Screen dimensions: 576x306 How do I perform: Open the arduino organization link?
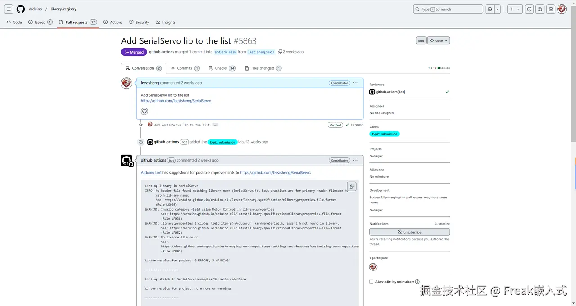click(36, 9)
